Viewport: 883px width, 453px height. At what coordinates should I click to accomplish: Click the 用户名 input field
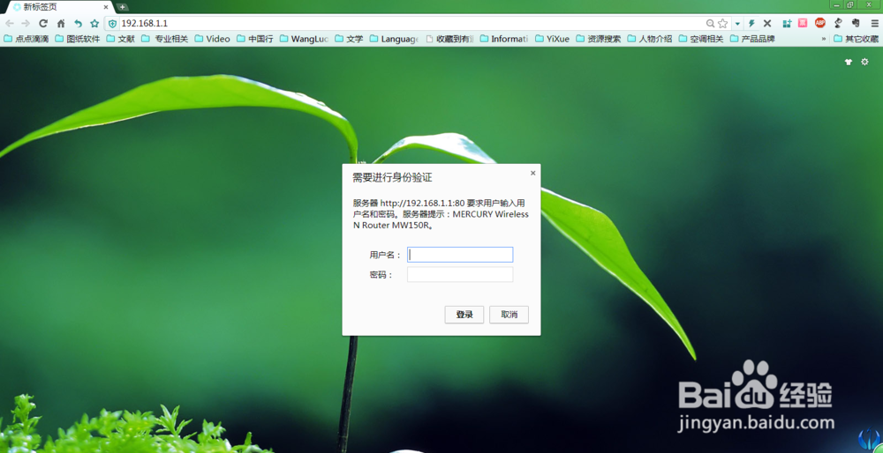click(x=460, y=255)
